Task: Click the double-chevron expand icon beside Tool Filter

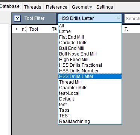Action: [x=17, y=18]
